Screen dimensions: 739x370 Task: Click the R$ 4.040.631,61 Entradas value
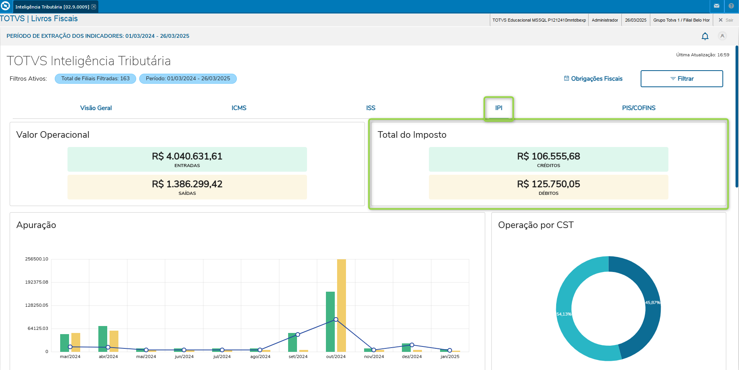187,159
